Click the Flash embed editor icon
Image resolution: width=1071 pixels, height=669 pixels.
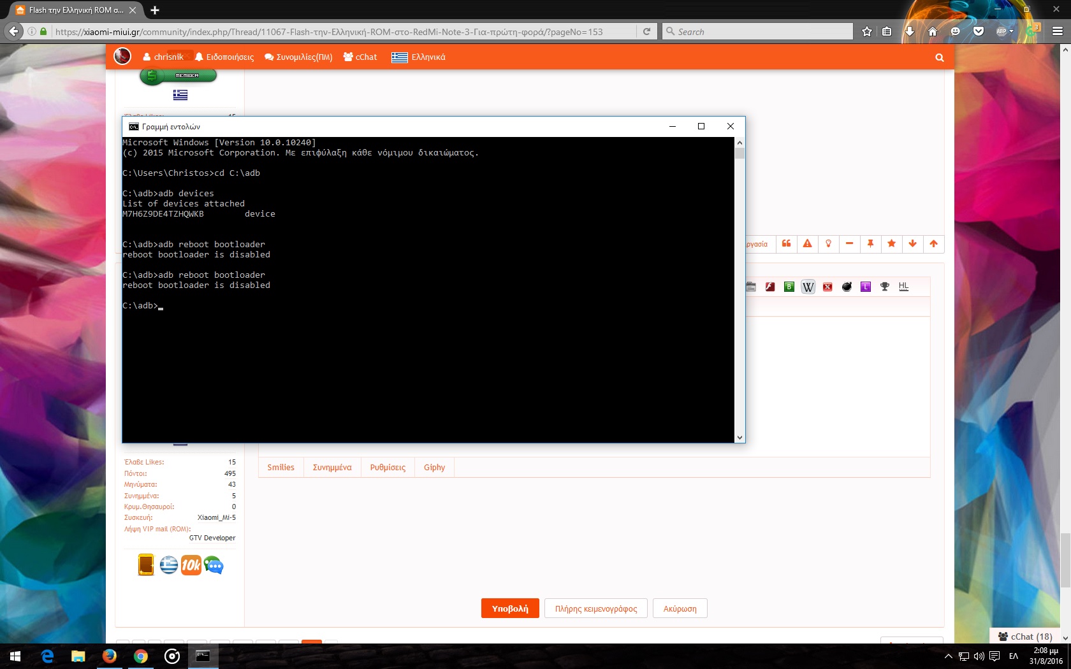[x=770, y=287]
